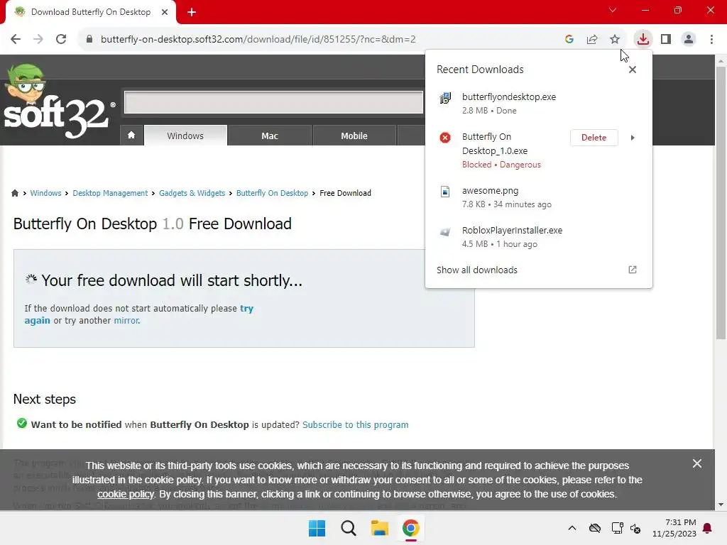The image size is (727, 545).
Task: Open clock showing 7:31 PM
Action: 674,528
